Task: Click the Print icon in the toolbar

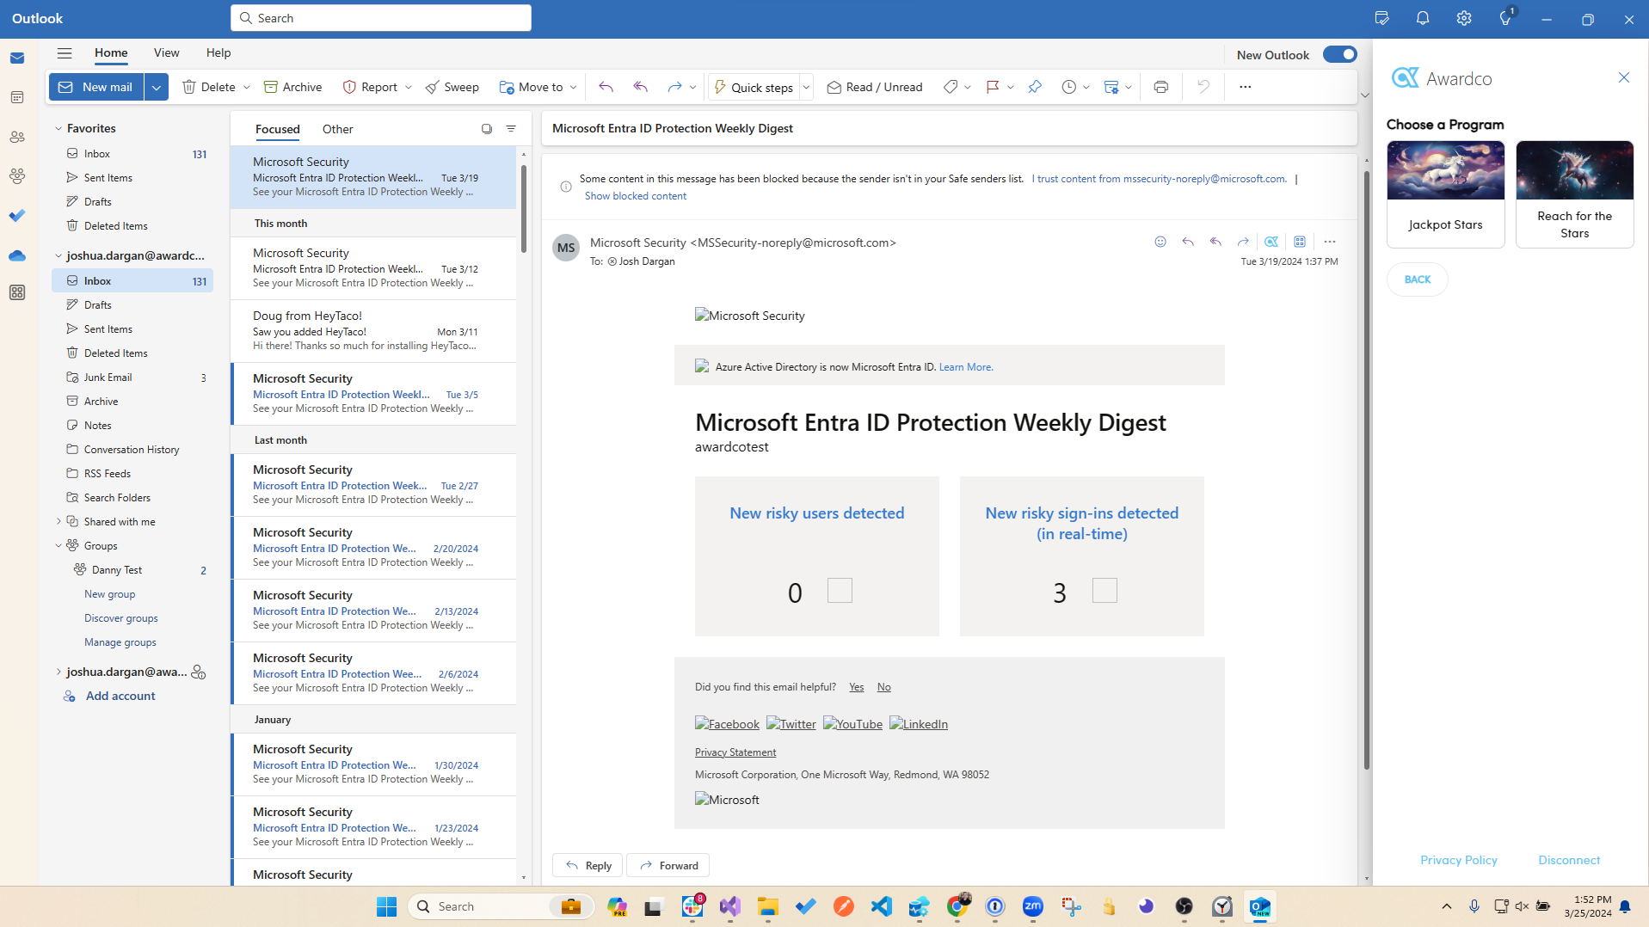Action: coord(1160,87)
